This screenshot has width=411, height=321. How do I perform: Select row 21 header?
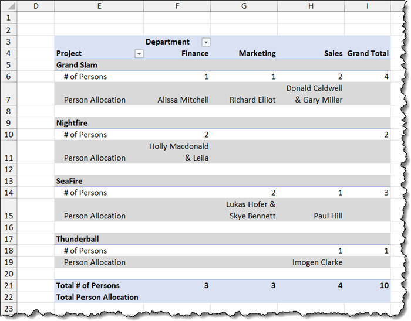tap(8, 285)
